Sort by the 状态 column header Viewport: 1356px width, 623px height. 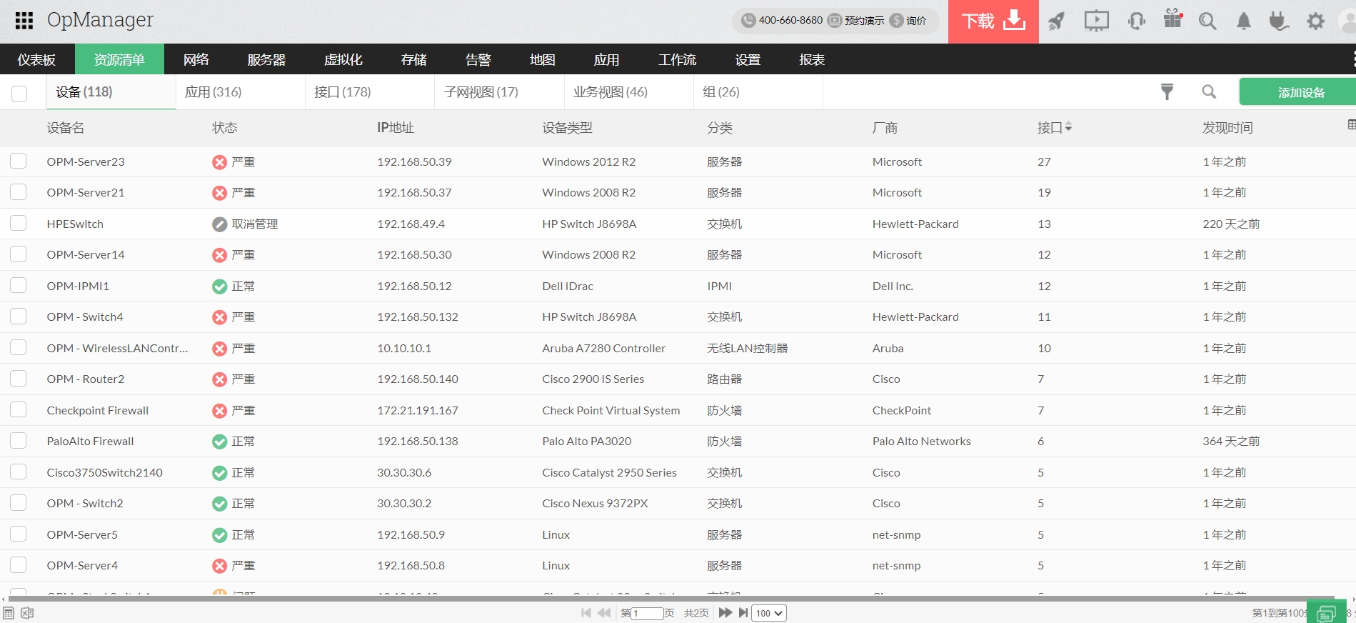225,127
